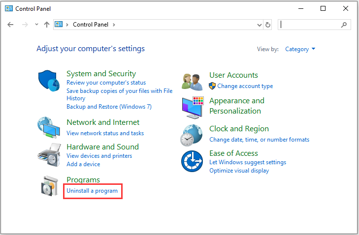
Task: Click Uninstall a program link
Action: tap(92, 191)
